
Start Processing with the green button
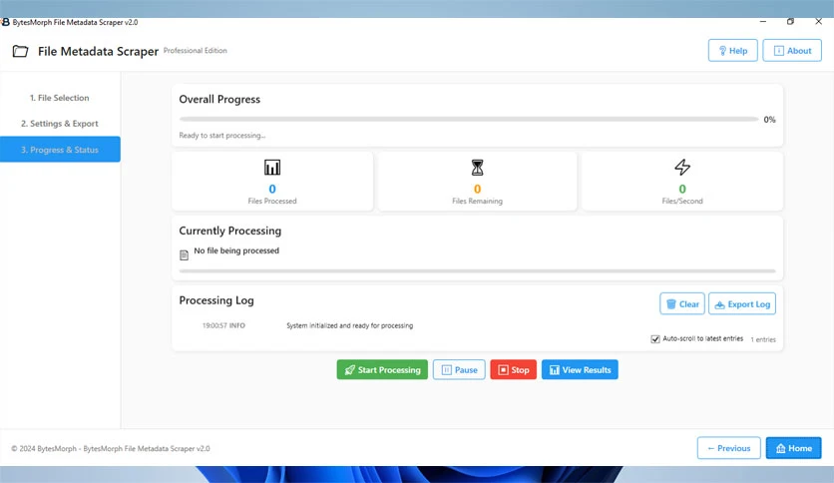[x=382, y=369]
